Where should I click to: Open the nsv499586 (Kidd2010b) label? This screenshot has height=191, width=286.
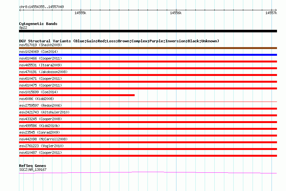40,126
